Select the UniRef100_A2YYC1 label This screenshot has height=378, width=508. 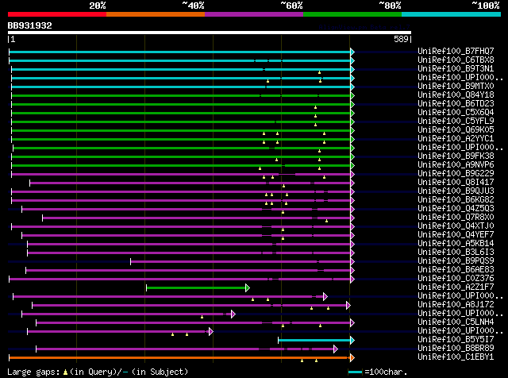pos(456,138)
